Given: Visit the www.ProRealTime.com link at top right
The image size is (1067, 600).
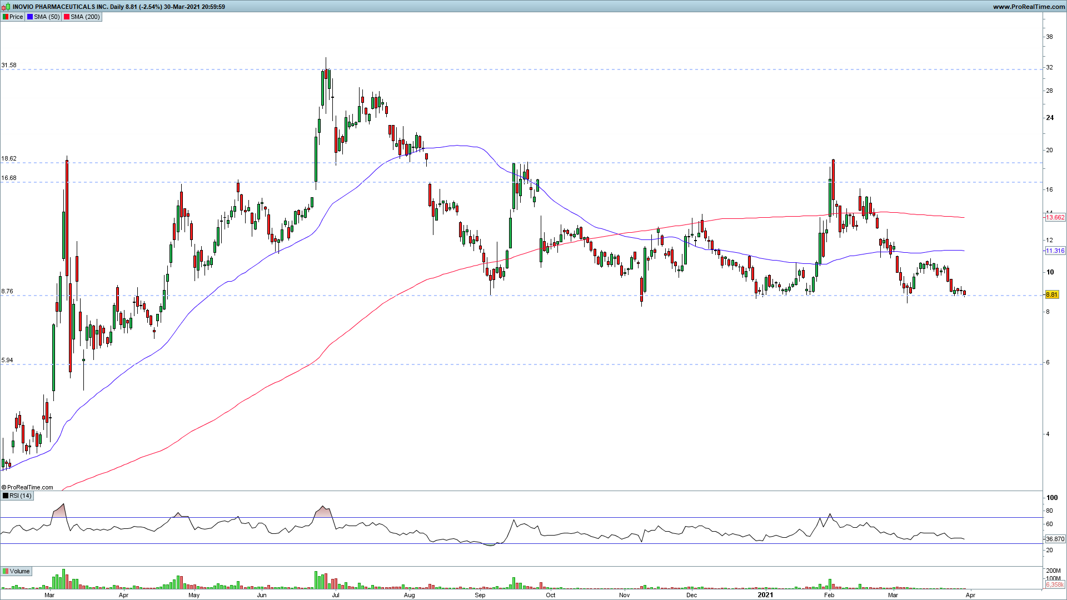Looking at the screenshot, I should point(1029,7).
